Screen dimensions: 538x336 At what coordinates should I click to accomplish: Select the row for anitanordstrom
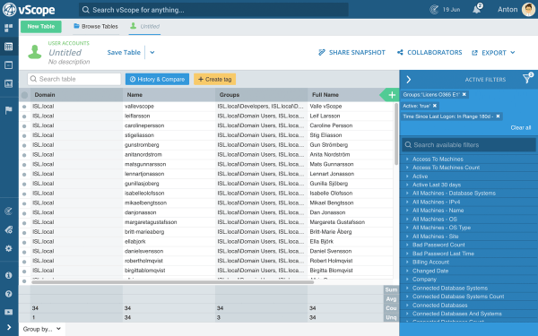point(24,155)
